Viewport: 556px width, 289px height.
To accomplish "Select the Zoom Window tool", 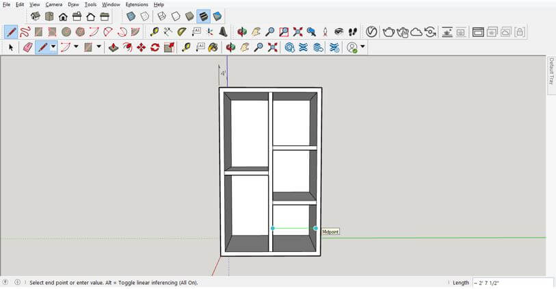I will coord(284,32).
